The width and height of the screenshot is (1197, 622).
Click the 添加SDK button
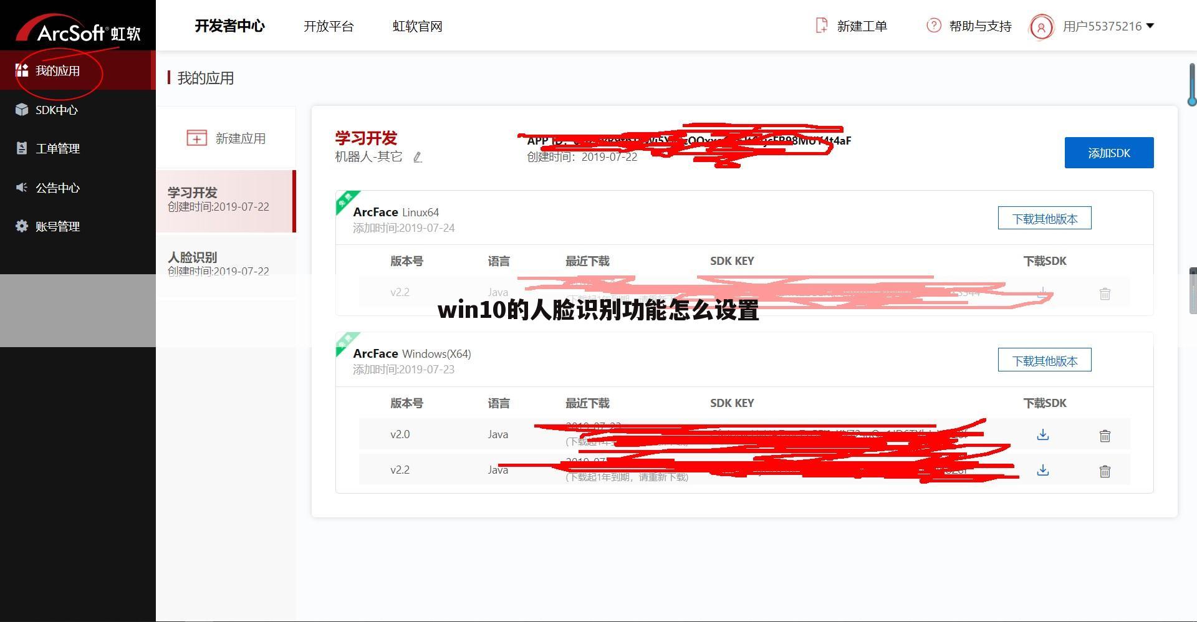1109,153
